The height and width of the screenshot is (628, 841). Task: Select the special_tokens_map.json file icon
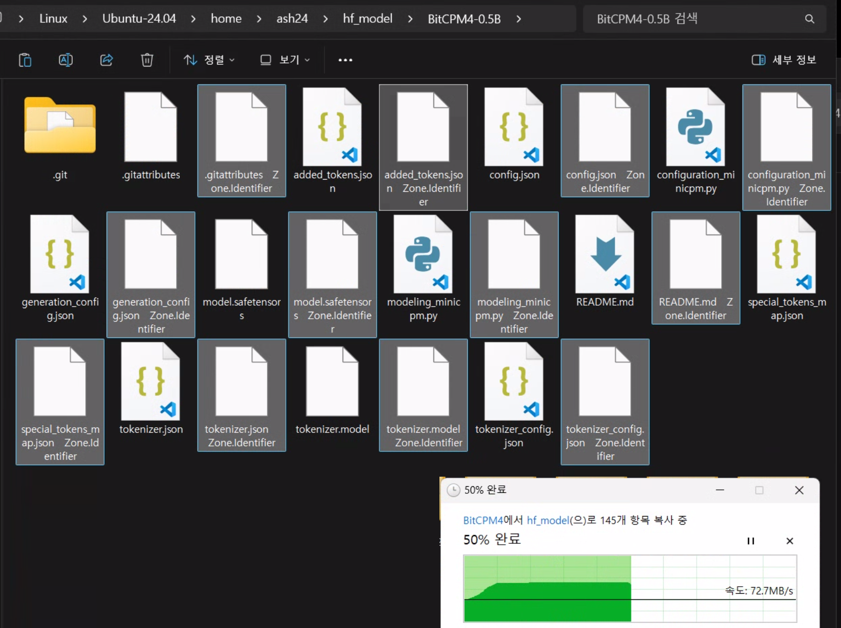tap(787, 254)
